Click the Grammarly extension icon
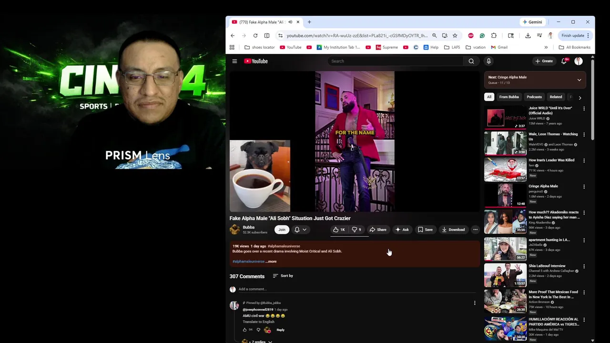 [x=482, y=36]
